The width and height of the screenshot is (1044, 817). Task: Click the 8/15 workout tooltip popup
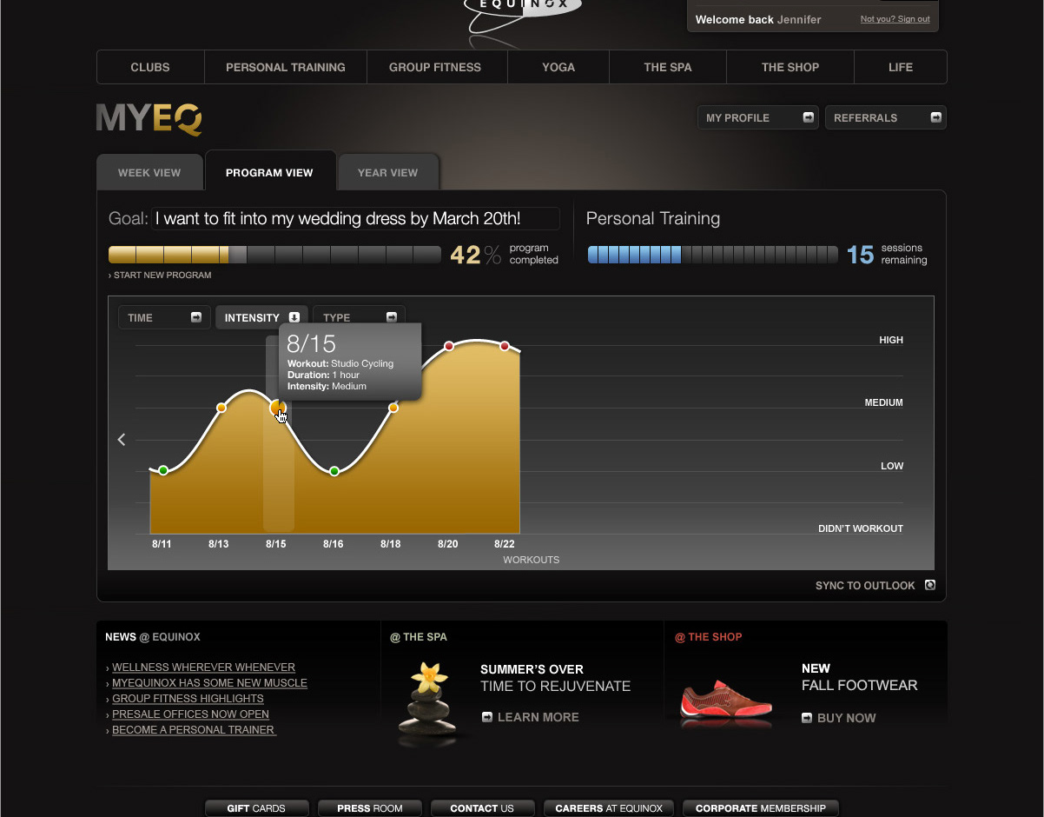pos(350,362)
